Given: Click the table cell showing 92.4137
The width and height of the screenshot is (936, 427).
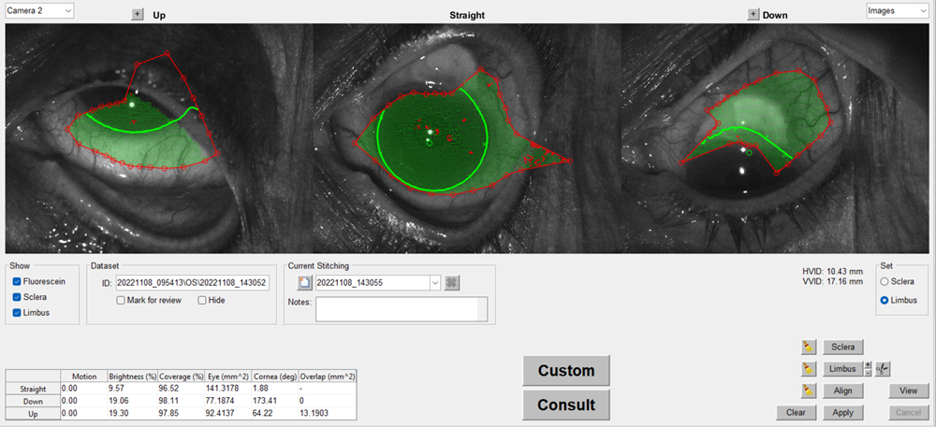Looking at the screenshot, I should [x=227, y=413].
